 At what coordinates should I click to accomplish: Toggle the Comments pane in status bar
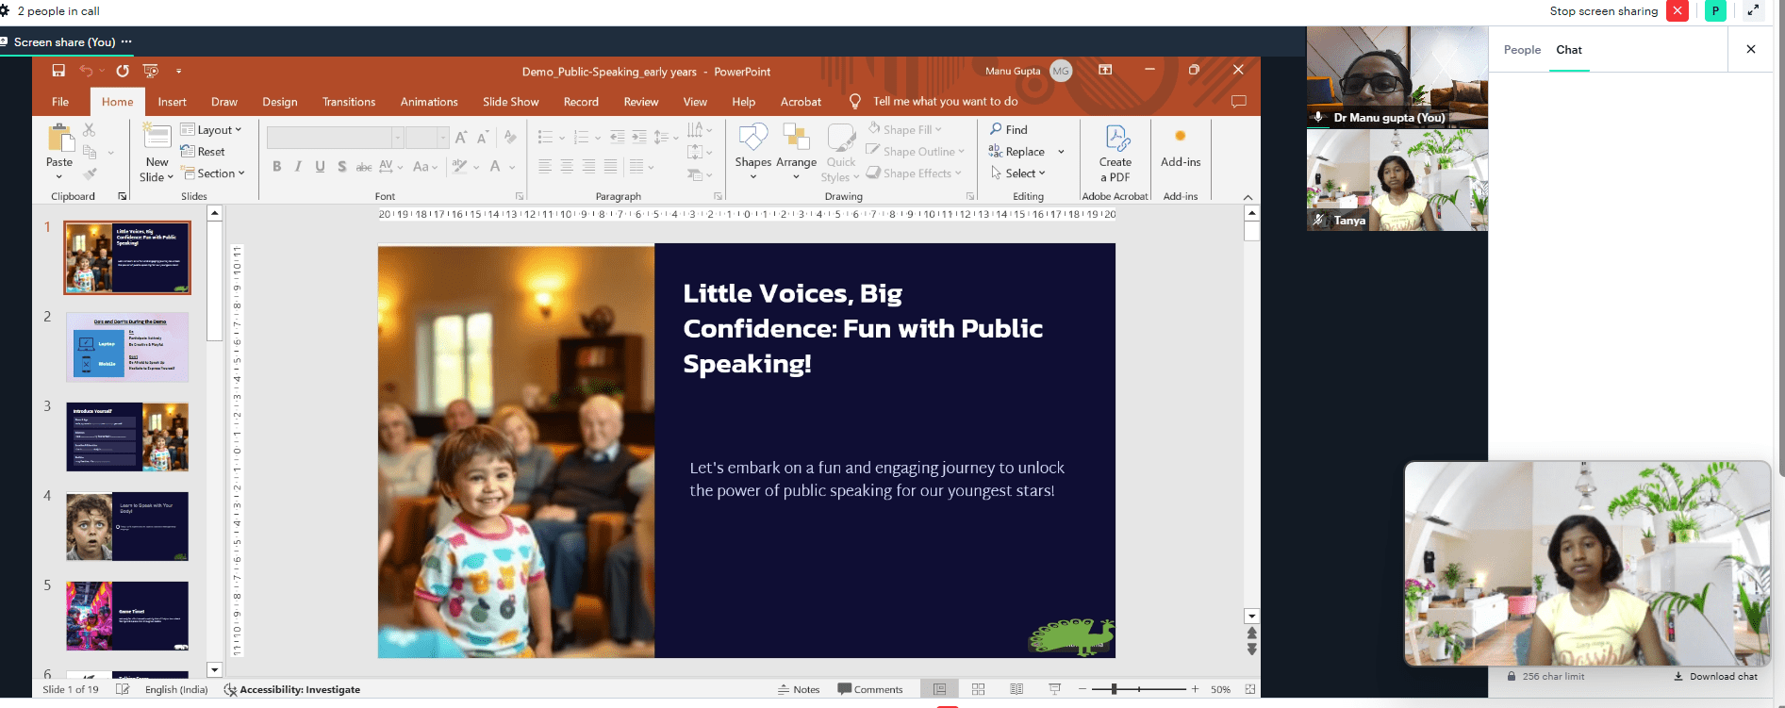pos(870,689)
